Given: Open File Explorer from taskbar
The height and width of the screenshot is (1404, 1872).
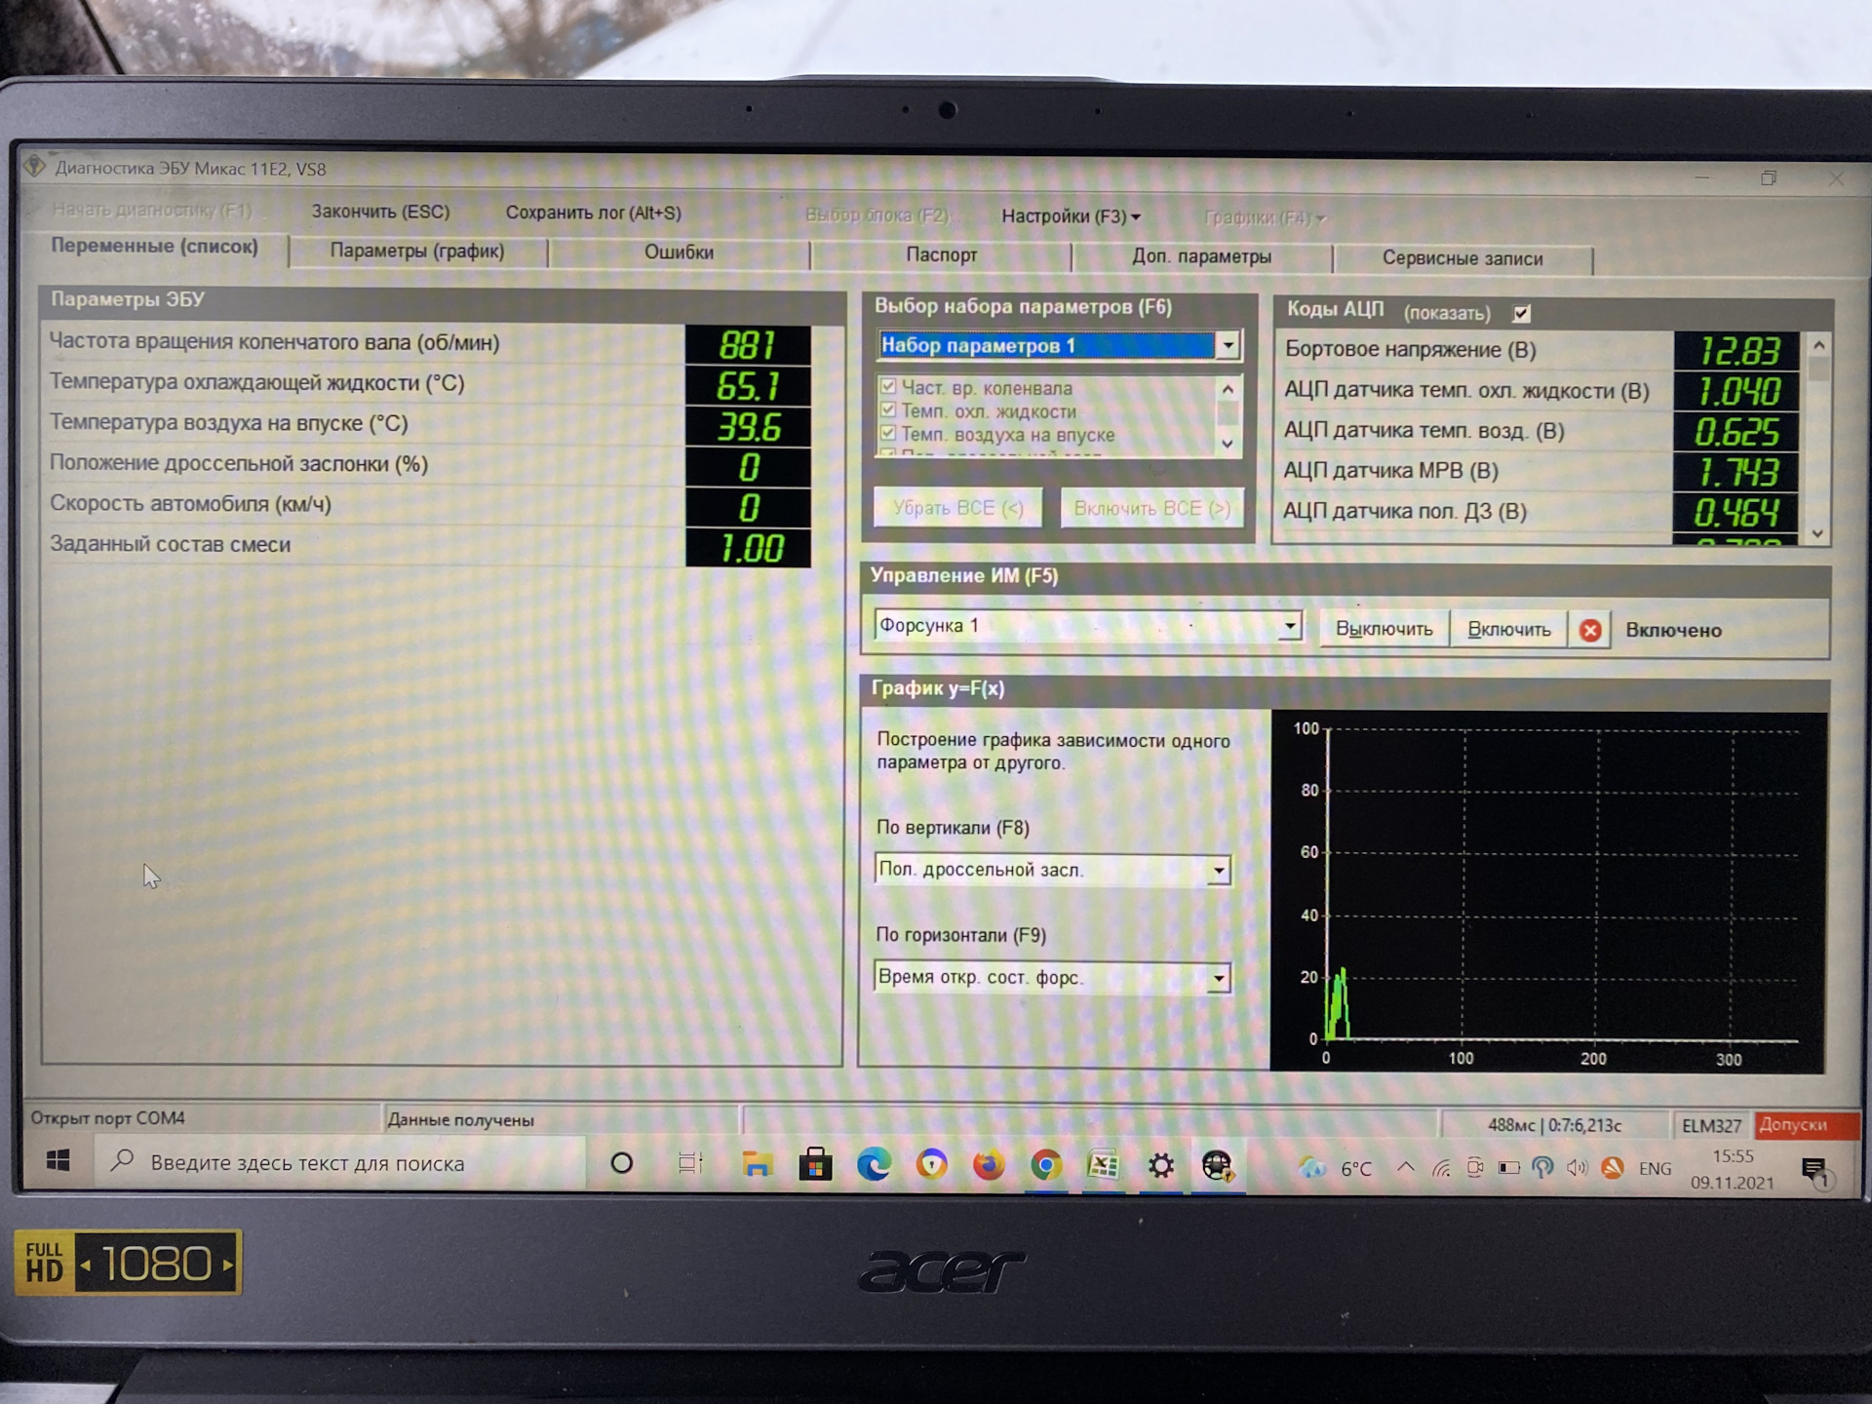Looking at the screenshot, I should pos(757,1165).
